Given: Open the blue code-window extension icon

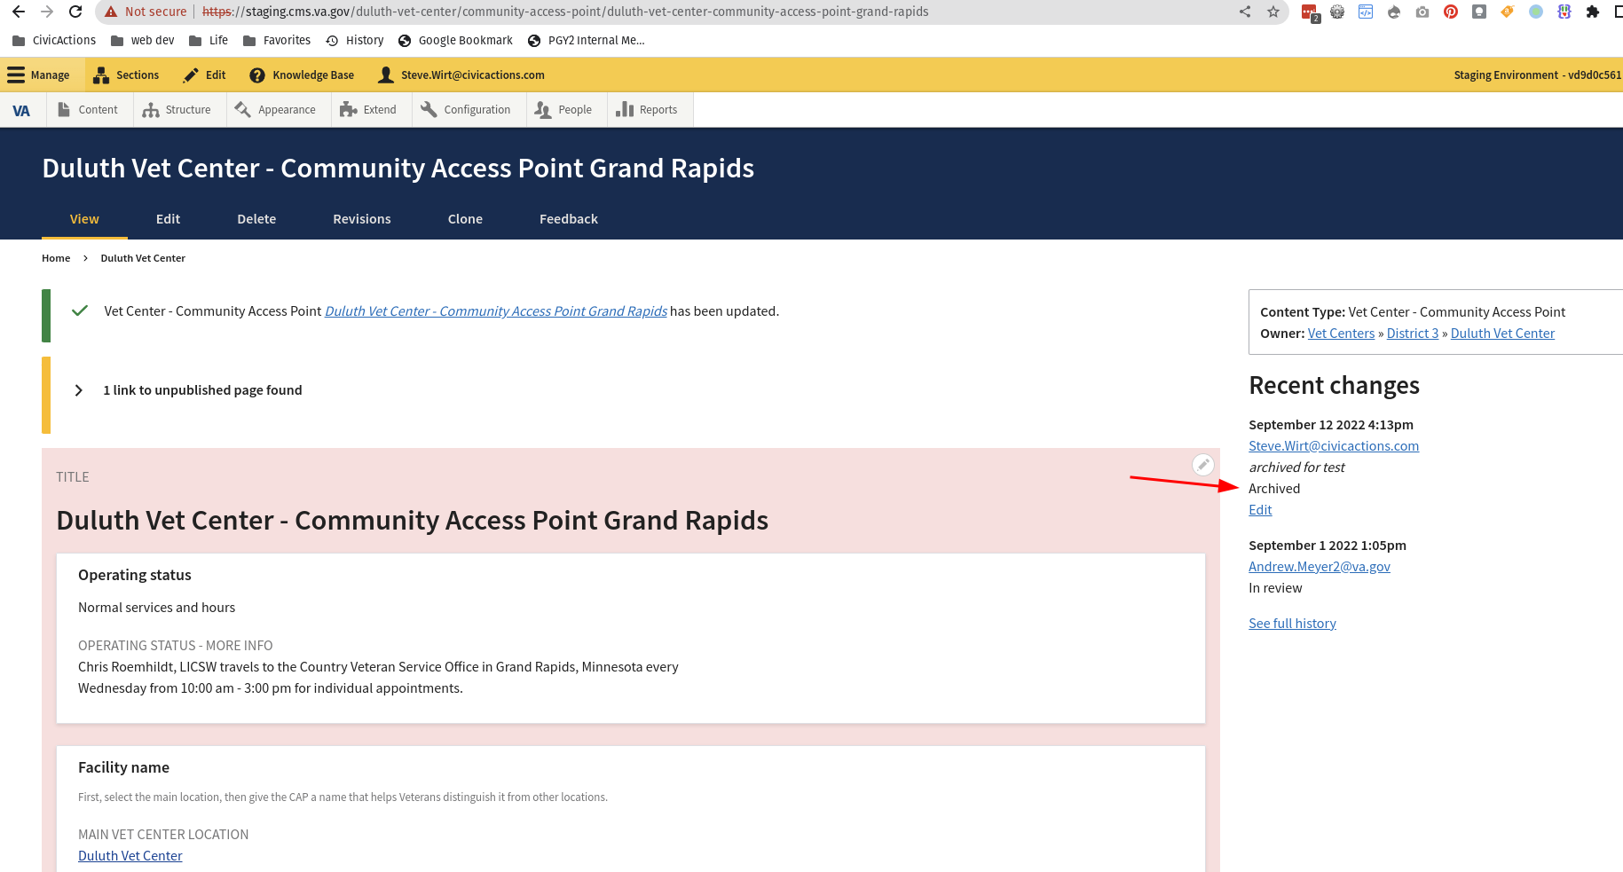Looking at the screenshot, I should pos(1366,12).
